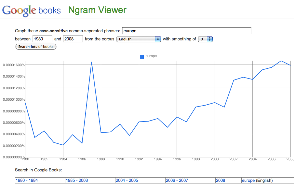Focus the phrases input containing europe
The width and height of the screenshot is (294, 189).
pos(187,31)
